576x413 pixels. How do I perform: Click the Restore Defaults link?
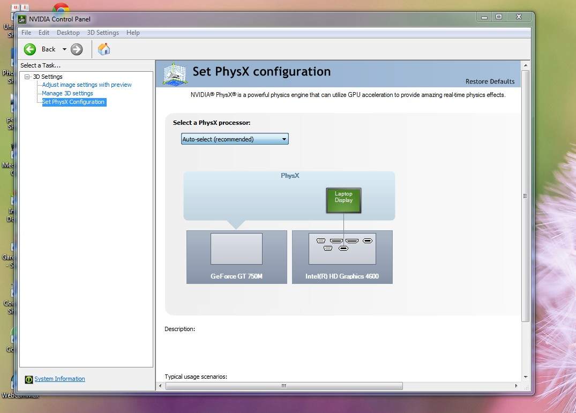pos(490,81)
